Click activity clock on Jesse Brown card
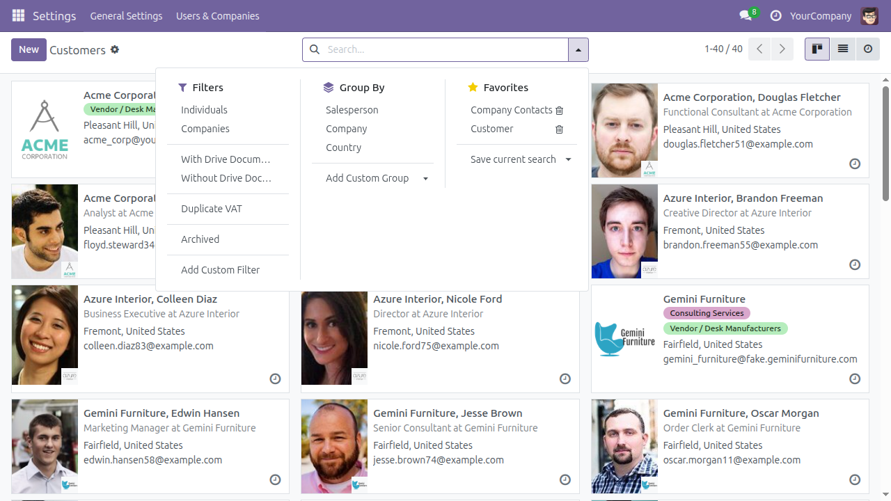Image resolution: width=891 pixels, height=501 pixels. [565, 479]
